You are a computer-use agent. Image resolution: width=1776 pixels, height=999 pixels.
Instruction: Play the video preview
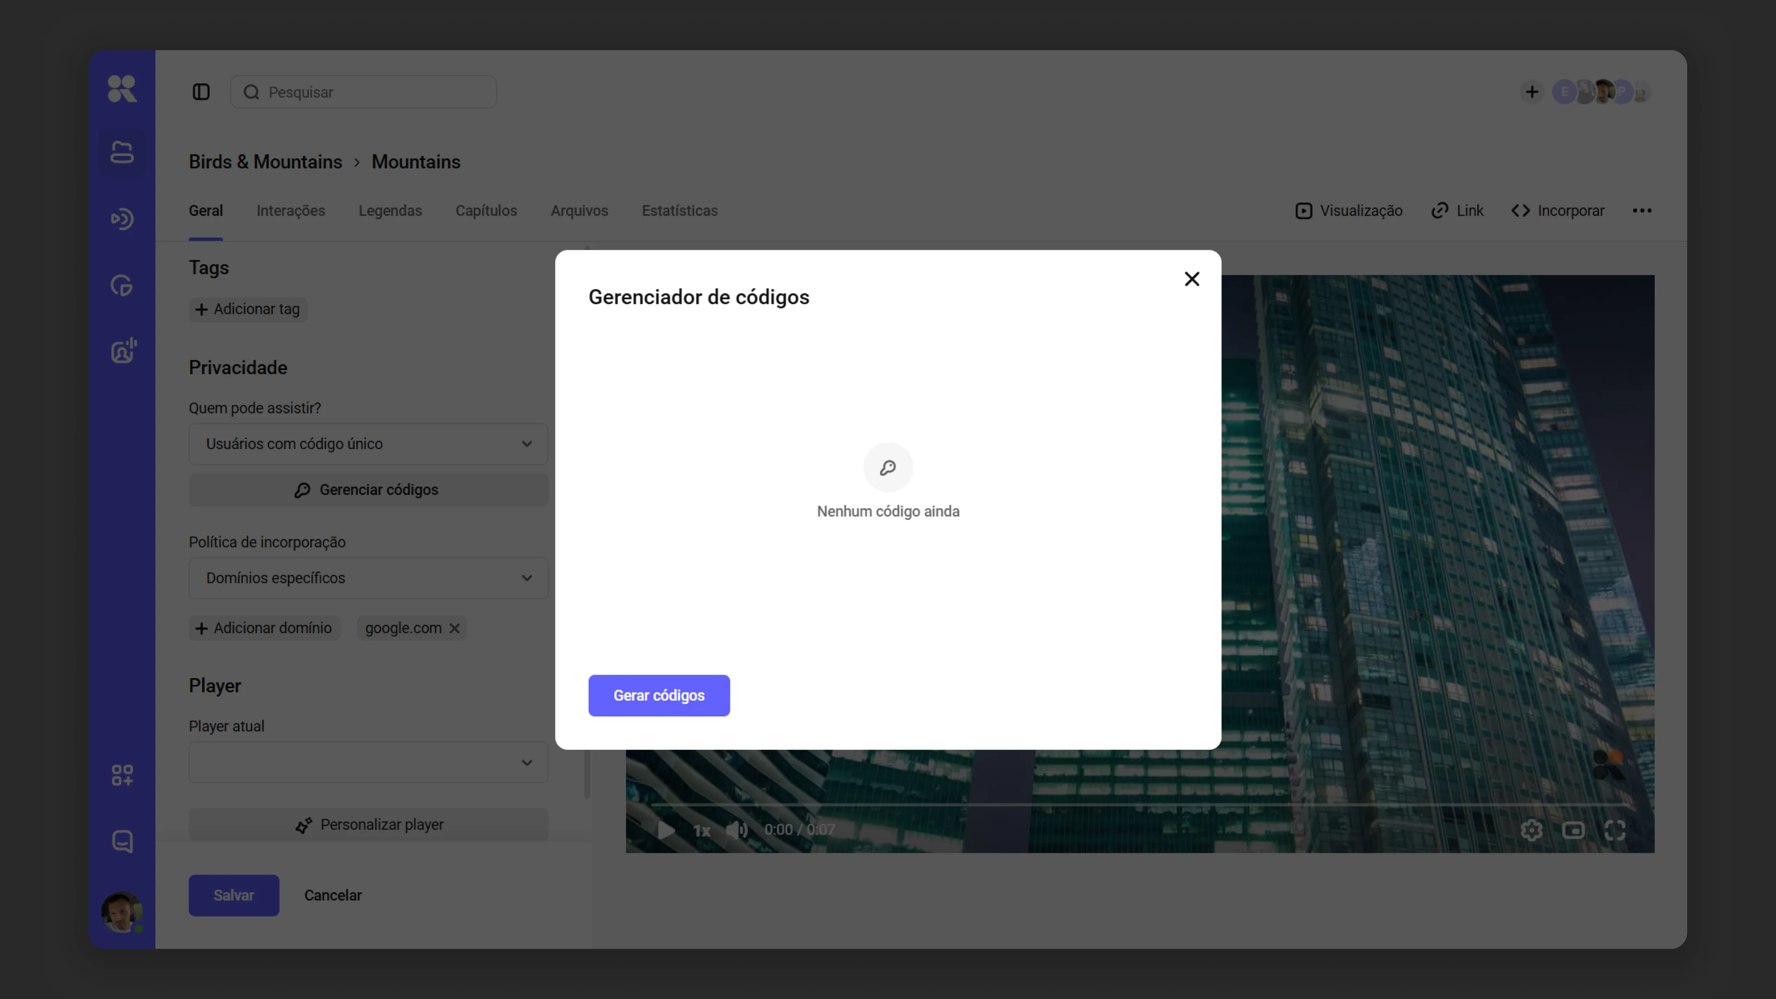(x=666, y=830)
